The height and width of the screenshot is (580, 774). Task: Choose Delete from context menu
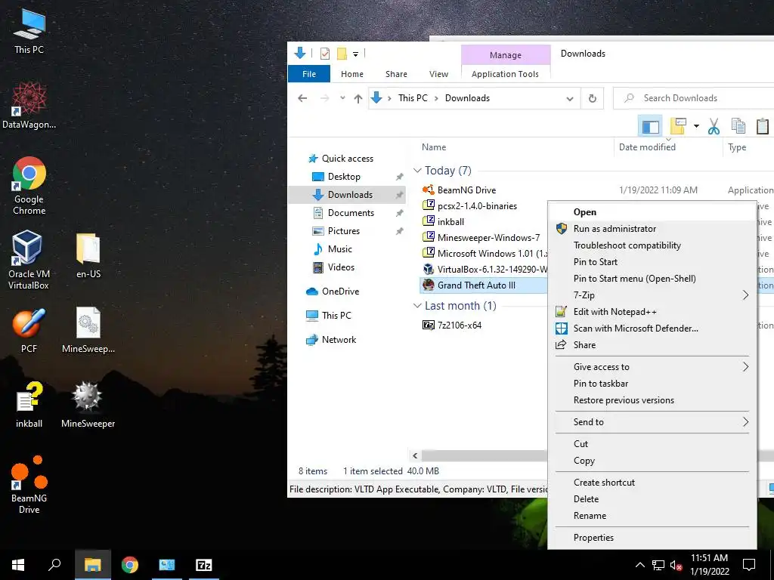pyautogui.click(x=652, y=499)
